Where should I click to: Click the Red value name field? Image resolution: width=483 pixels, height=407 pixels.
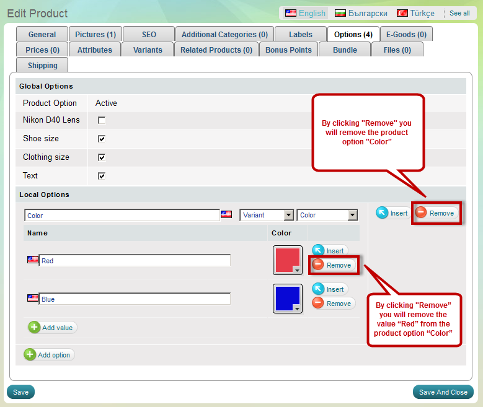coord(135,261)
